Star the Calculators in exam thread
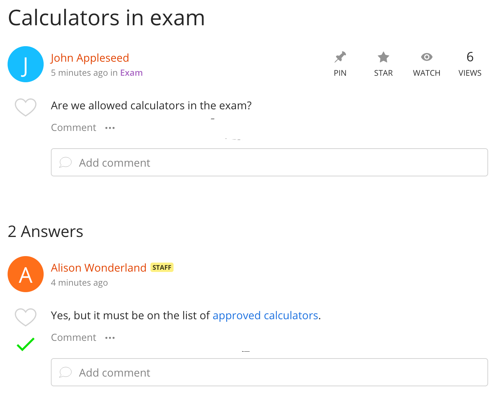 click(x=383, y=58)
